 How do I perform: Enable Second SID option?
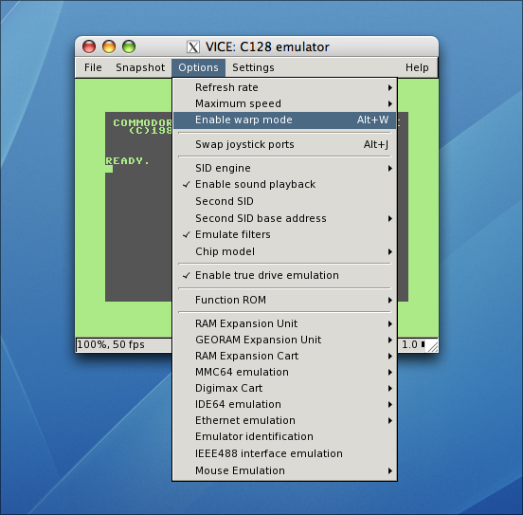pyautogui.click(x=284, y=201)
